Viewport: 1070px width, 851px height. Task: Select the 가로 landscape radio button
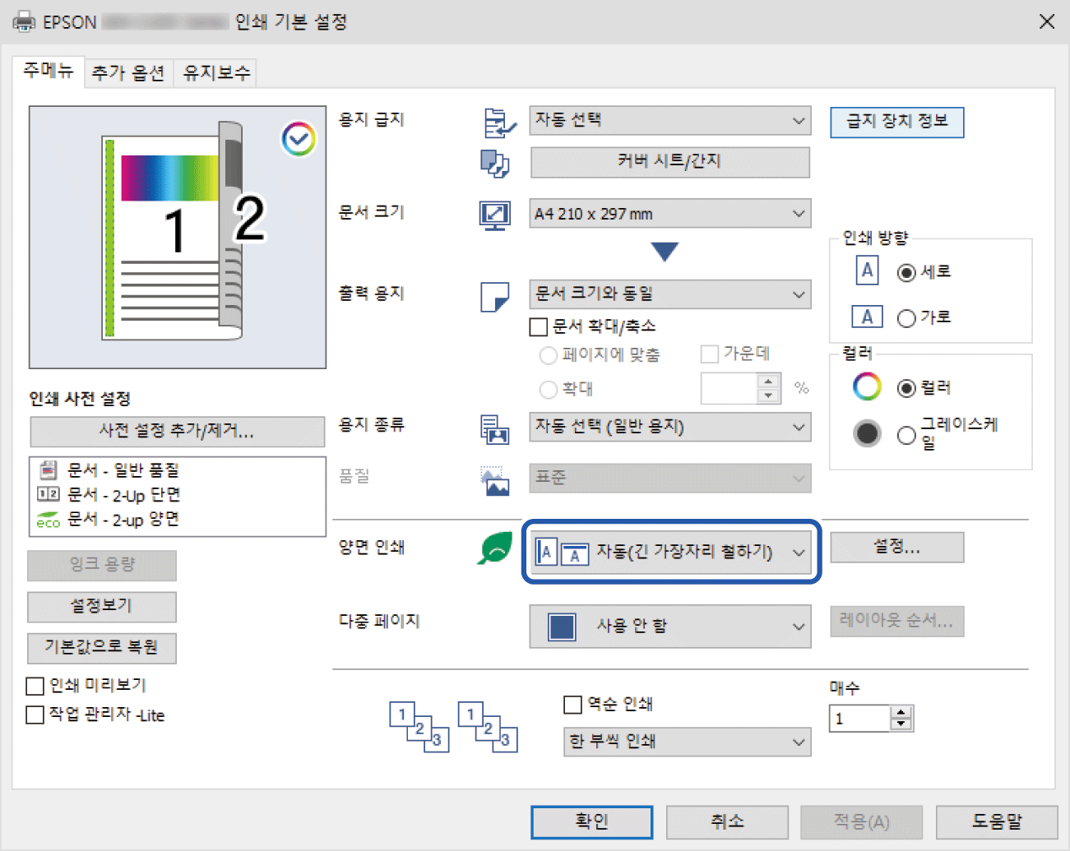click(x=906, y=318)
